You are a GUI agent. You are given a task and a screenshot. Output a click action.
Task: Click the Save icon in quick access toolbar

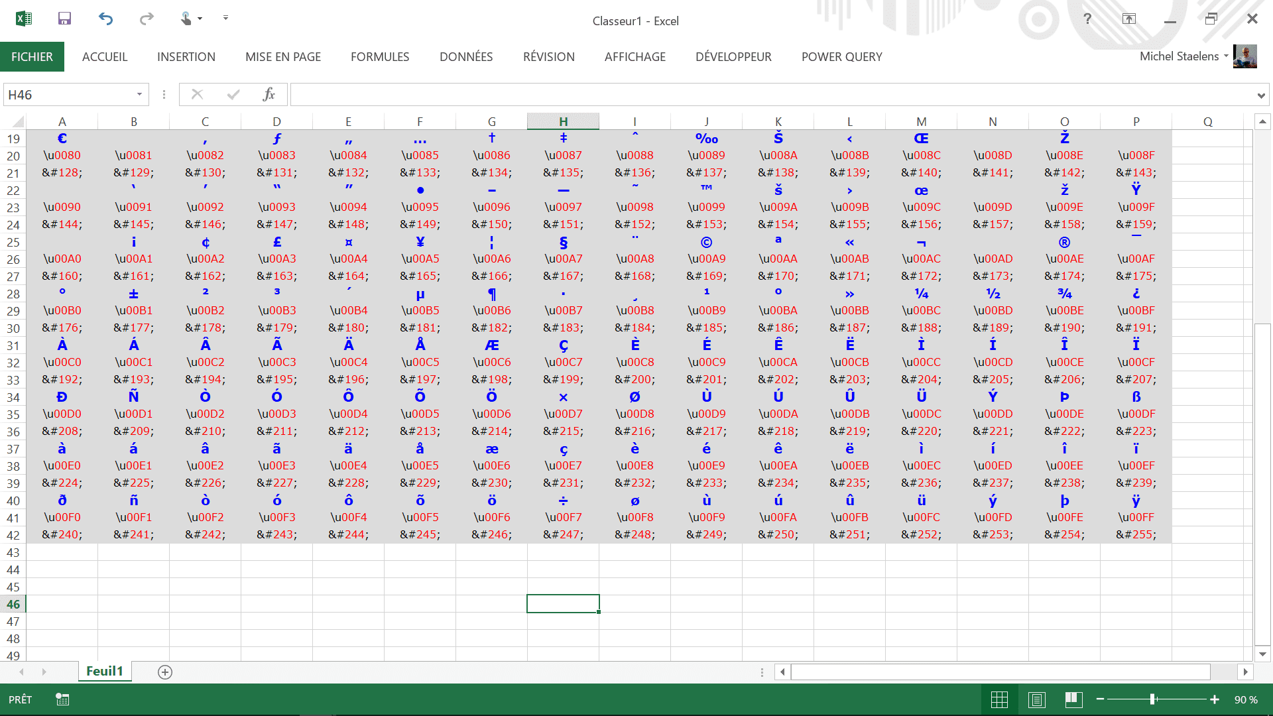coord(64,19)
